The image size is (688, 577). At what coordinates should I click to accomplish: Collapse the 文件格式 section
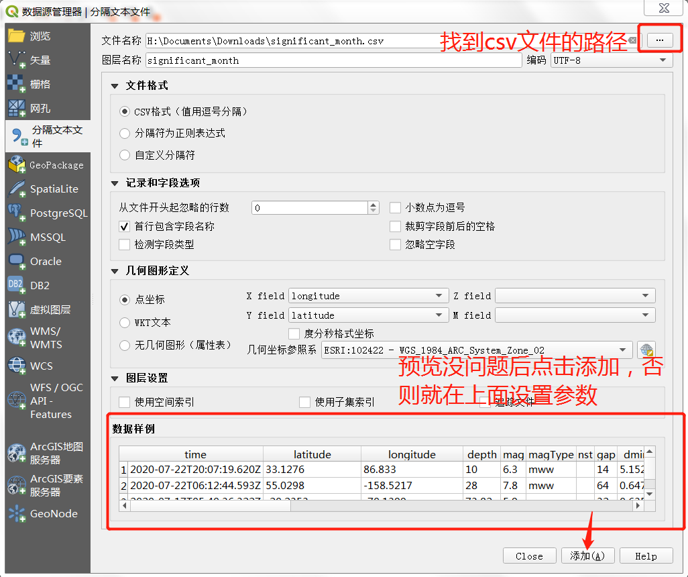[x=115, y=86]
